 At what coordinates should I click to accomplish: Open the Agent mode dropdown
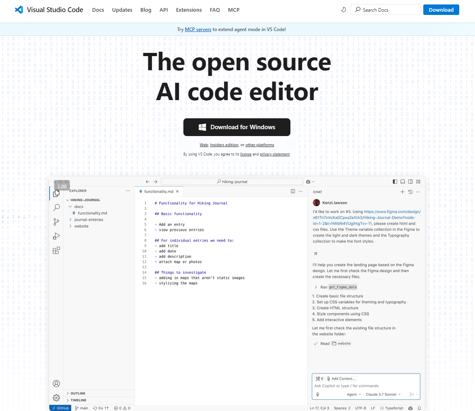[354, 394]
